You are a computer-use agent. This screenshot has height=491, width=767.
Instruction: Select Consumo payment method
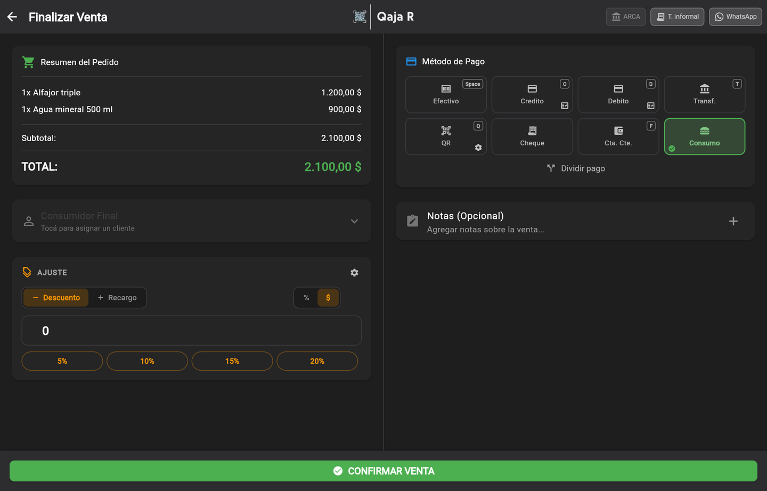point(705,137)
